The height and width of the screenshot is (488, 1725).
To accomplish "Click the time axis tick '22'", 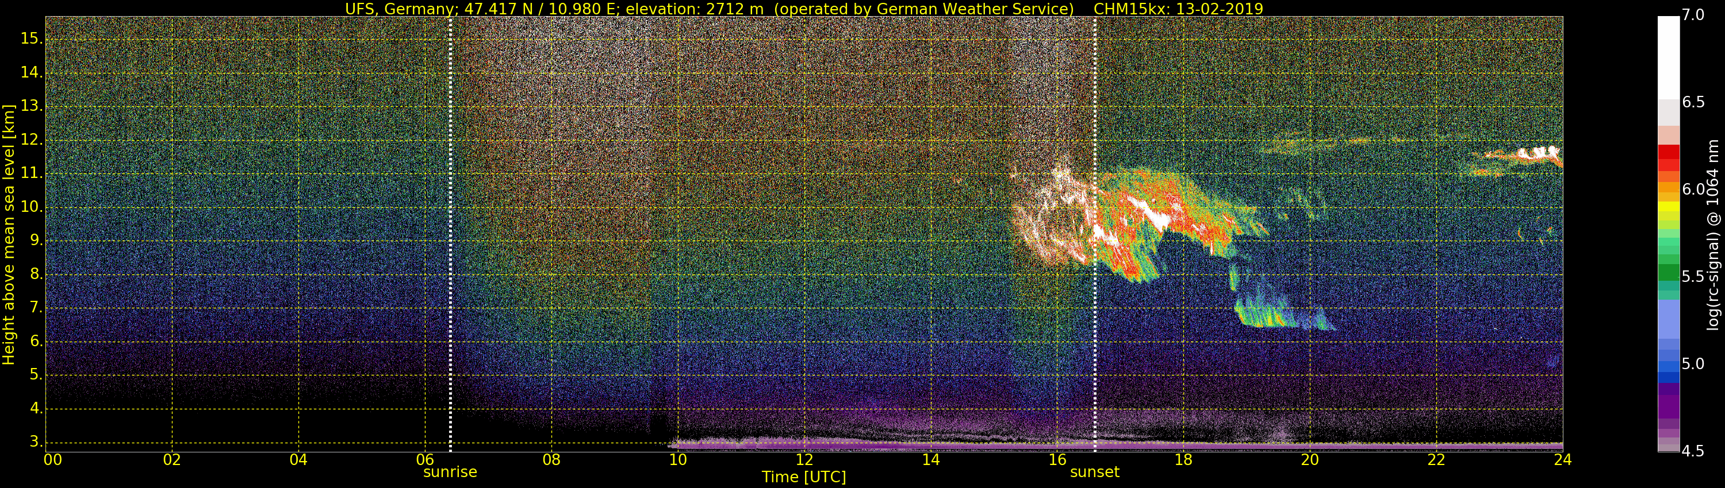I will click(x=1437, y=460).
